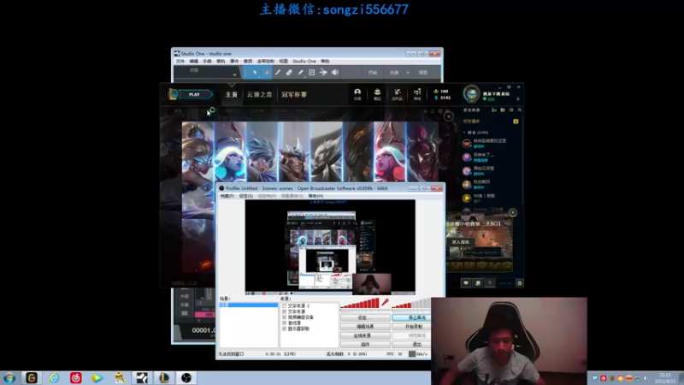Select the Mute tool in Studio One

[x=311, y=73]
